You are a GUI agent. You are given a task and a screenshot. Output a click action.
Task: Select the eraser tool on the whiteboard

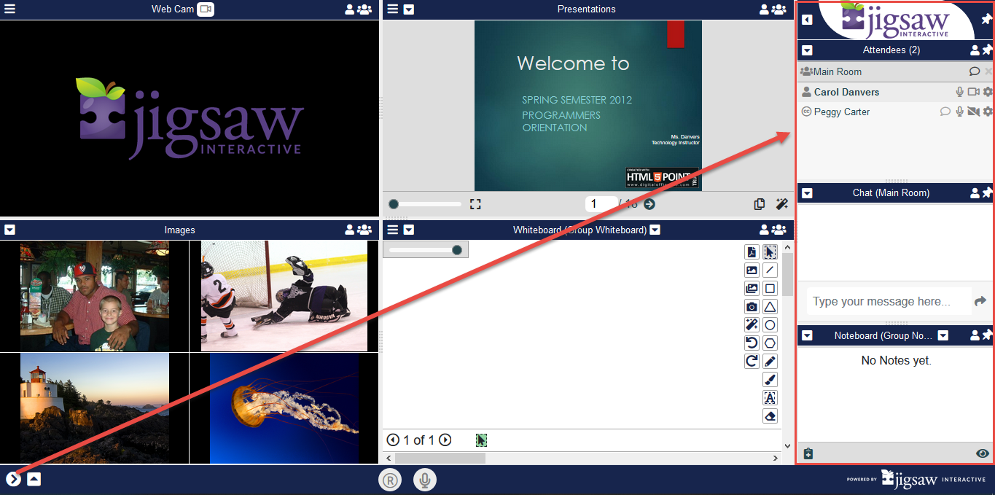pos(770,416)
